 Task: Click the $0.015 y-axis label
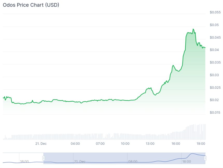pyautogui.click(x=215, y=113)
